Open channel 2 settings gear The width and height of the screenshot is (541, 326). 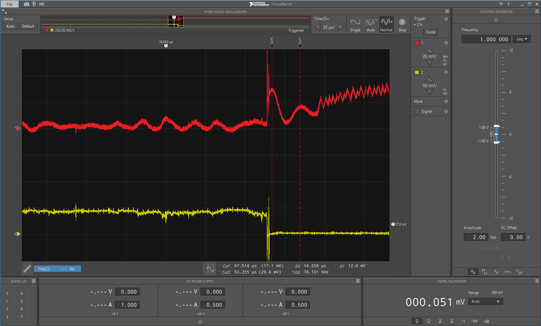point(446,72)
